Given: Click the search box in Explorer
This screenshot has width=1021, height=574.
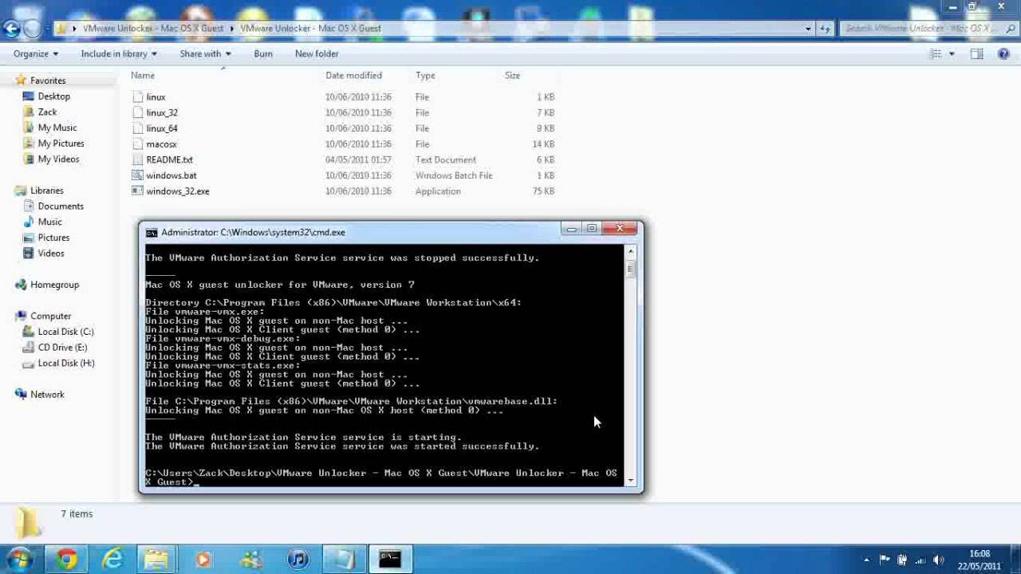Looking at the screenshot, I should 928,28.
